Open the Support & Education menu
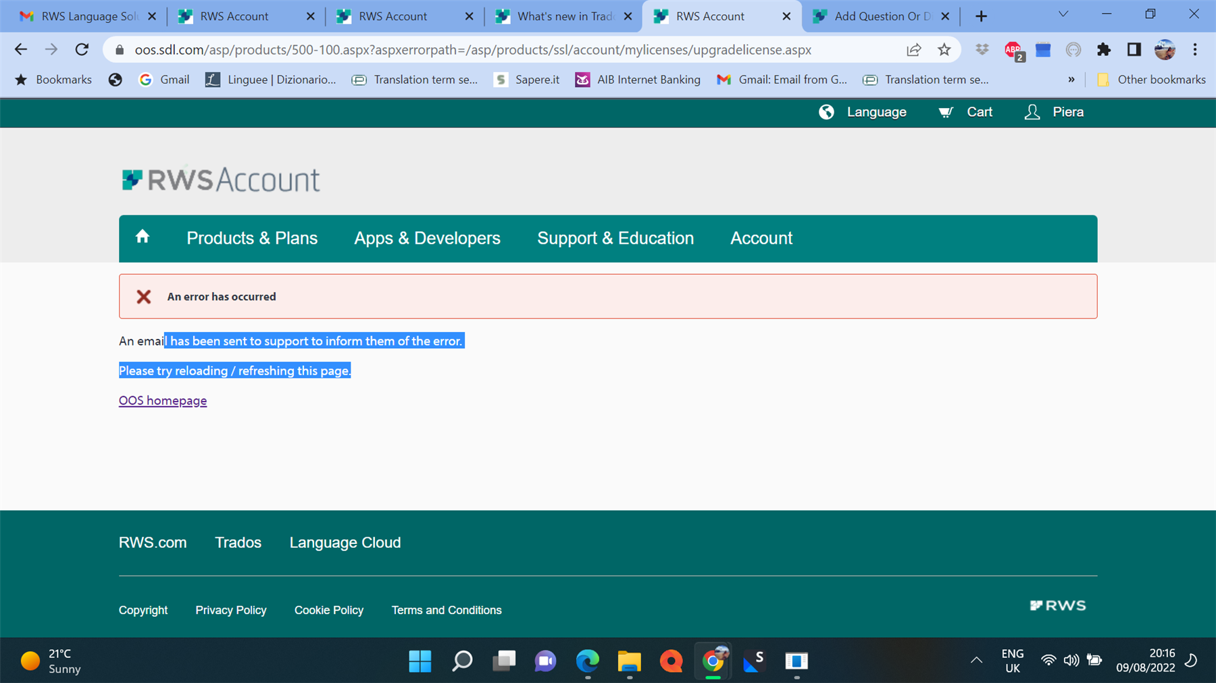 click(615, 238)
